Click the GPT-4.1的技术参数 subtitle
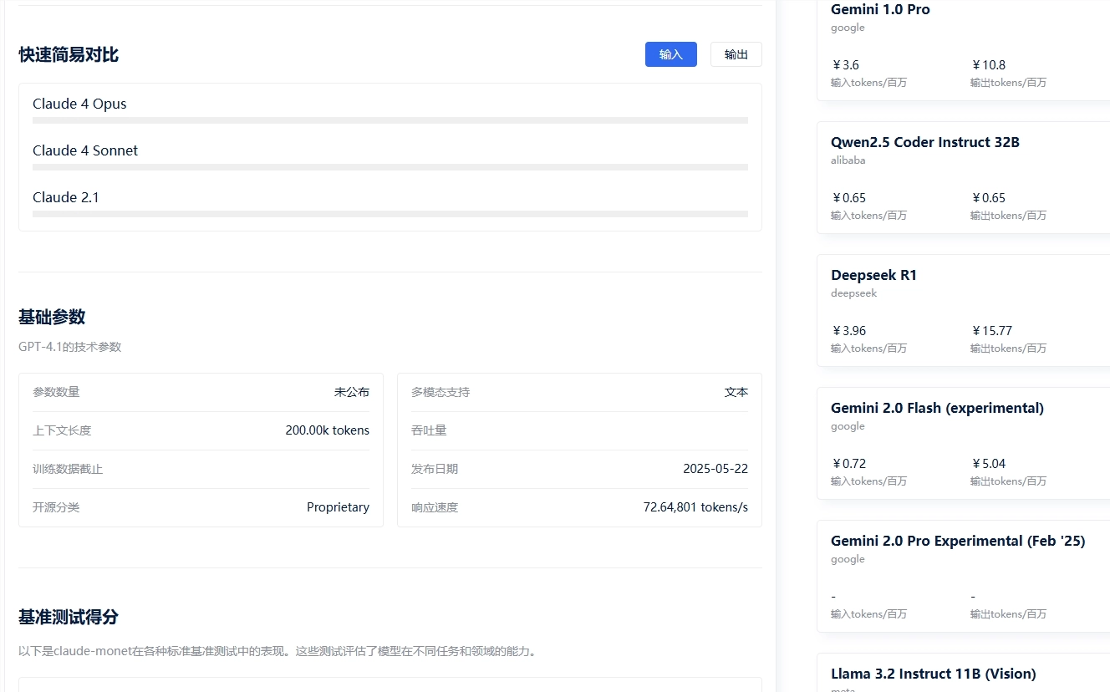 point(70,347)
